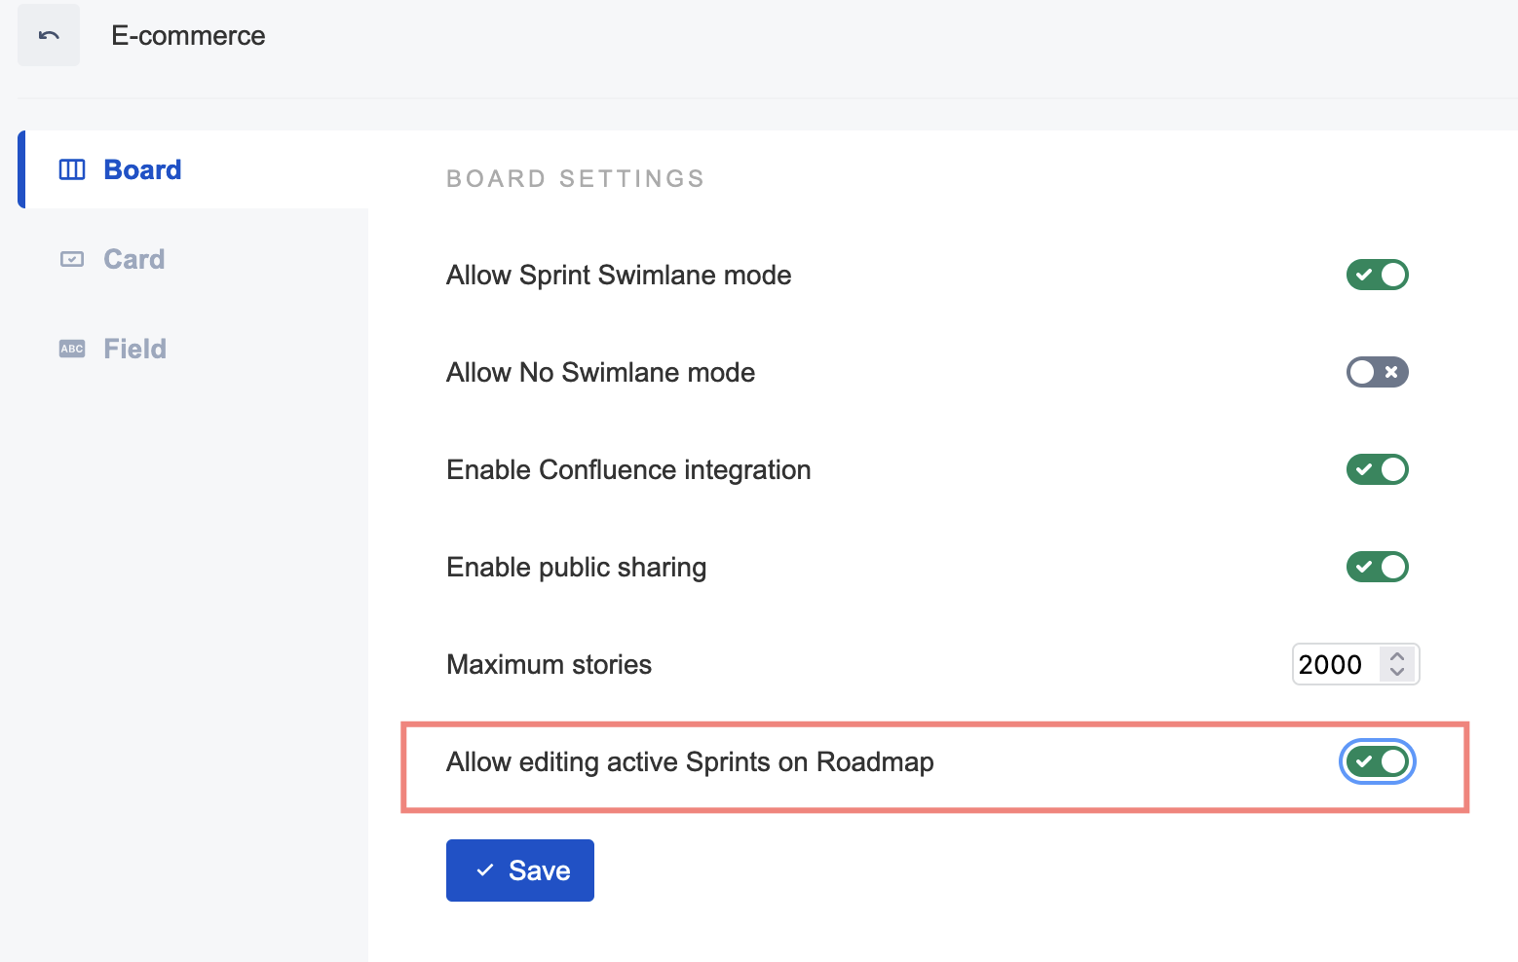Disable Allow Sprint Swimlane mode toggle
1518x962 pixels.
(1377, 275)
